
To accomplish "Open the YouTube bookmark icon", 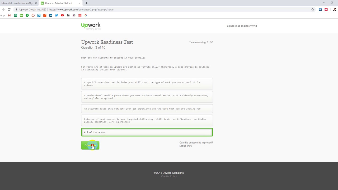I will point(62,15).
